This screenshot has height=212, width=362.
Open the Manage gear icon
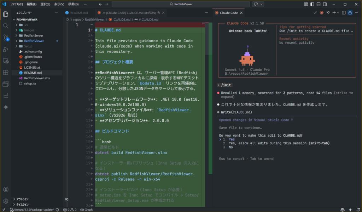click(x=6, y=201)
